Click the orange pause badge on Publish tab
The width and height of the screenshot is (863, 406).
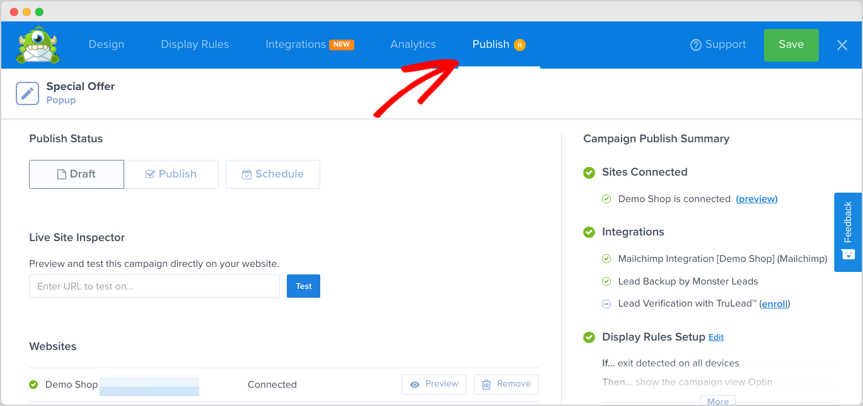pyautogui.click(x=520, y=45)
